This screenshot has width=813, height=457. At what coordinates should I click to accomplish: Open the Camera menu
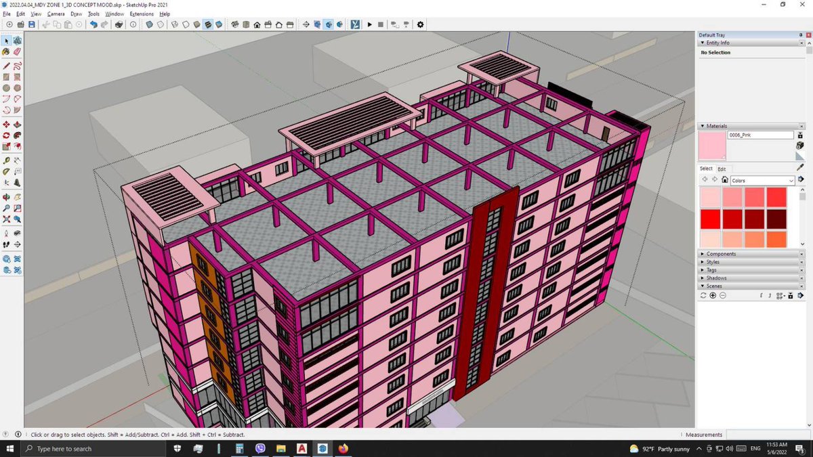56,14
